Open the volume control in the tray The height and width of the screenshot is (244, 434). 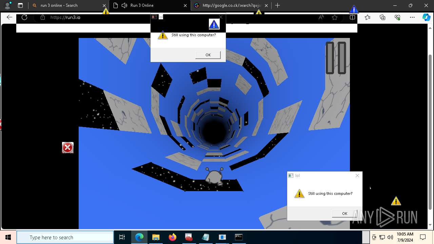tap(390, 237)
